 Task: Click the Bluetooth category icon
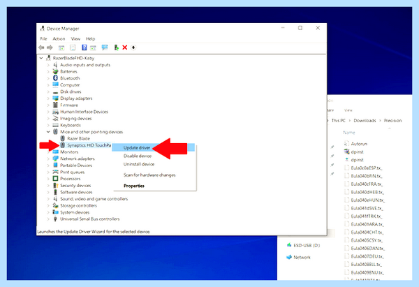click(55, 78)
